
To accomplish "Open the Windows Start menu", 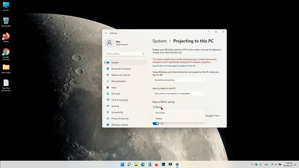I will [122, 164].
